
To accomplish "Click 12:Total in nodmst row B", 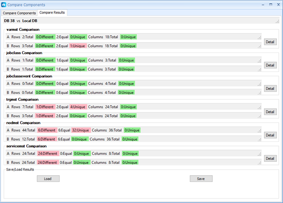I will [x=28, y=139].
